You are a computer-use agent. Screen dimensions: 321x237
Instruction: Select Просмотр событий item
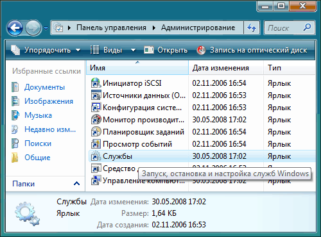(137, 144)
